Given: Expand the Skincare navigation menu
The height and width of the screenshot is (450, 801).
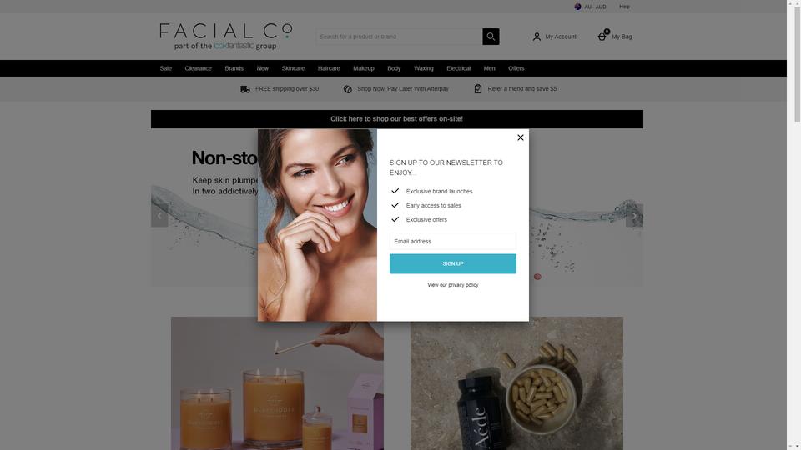Looking at the screenshot, I should [x=293, y=68].
